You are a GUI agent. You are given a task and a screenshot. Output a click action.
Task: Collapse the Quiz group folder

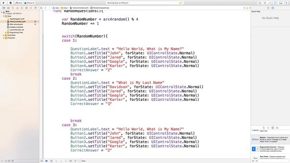coord(4,16)
